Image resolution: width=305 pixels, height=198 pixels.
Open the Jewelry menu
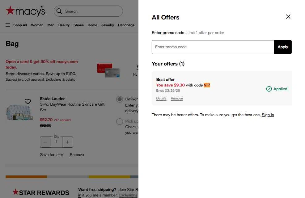(x=108, y=25)
